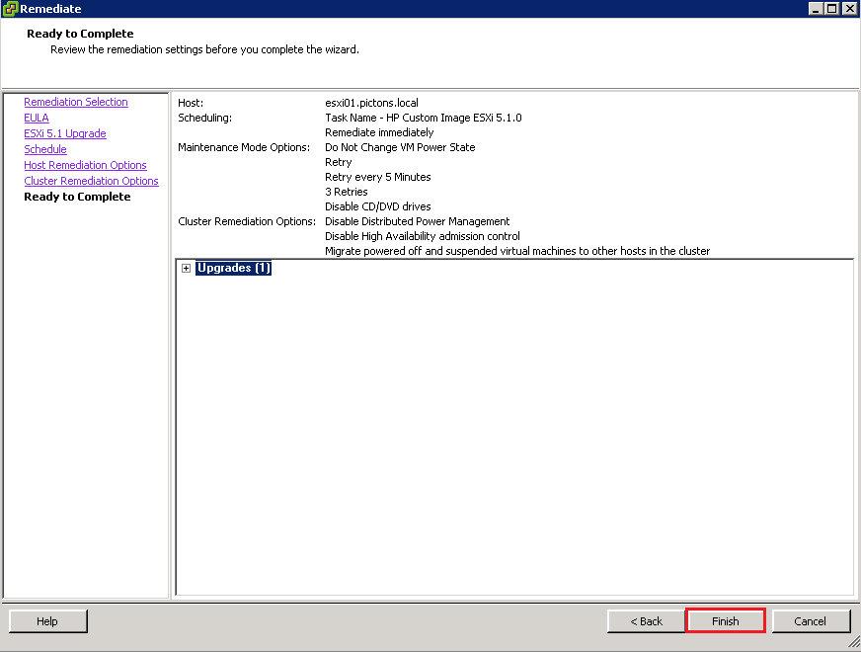The height and width of the screenshot is (652, 861).
Task: Maximize the Remediate window
Action: 831,9
